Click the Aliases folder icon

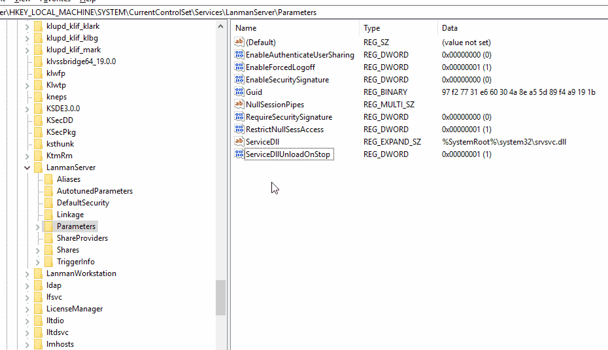[x=48, y=179]
